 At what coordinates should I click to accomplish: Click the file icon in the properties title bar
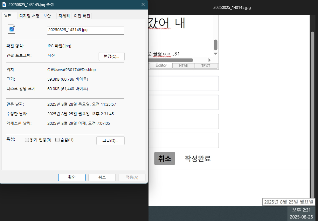click(4, 4)
